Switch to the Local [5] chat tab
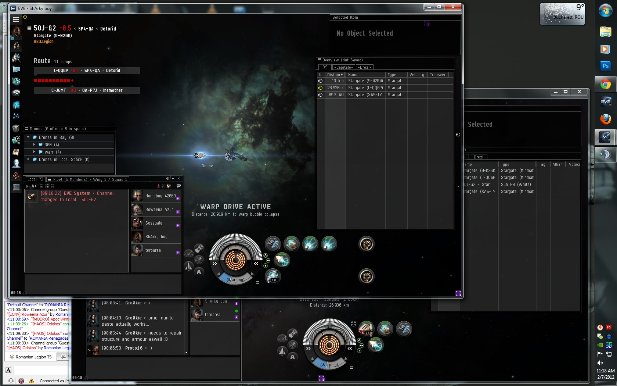 click(35, 179)
